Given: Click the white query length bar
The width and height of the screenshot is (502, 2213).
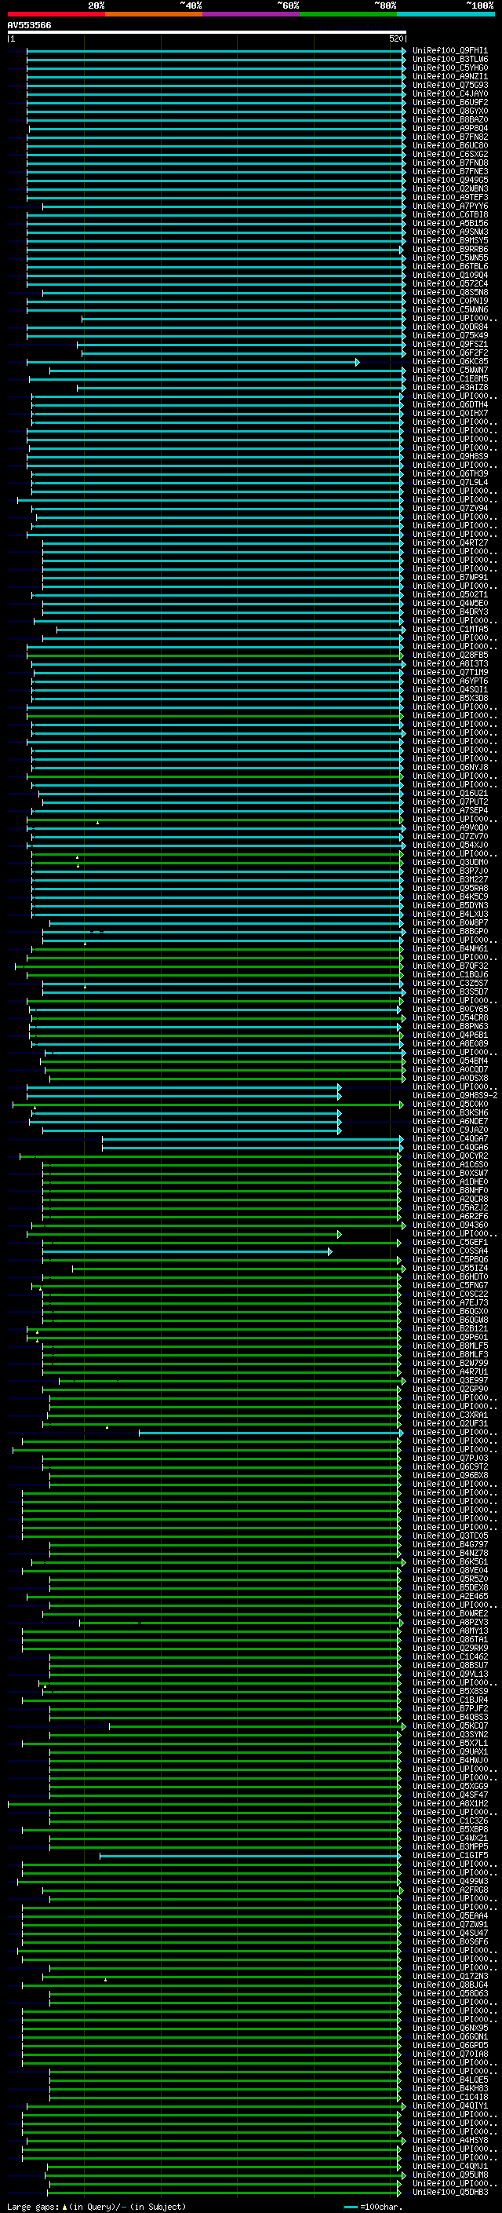Looking at the screenshot, I should pyautogui.click(x=207, y=31).
